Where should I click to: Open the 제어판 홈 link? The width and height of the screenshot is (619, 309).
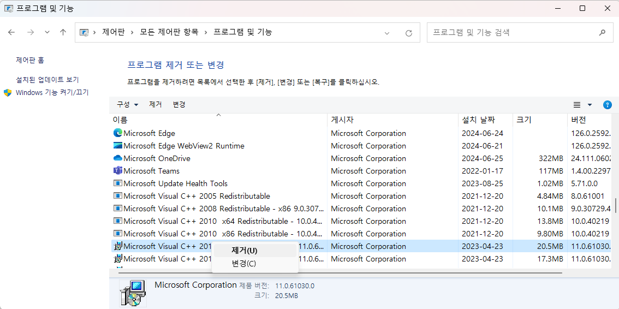[x=30, y=60]
